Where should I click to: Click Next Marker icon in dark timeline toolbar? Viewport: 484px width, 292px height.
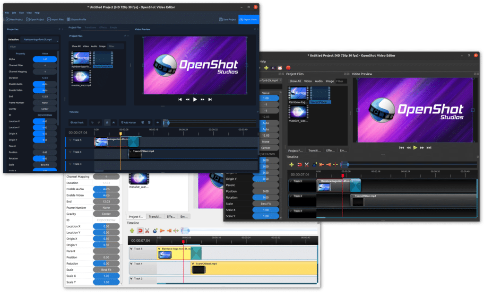(x=328, y=165)
